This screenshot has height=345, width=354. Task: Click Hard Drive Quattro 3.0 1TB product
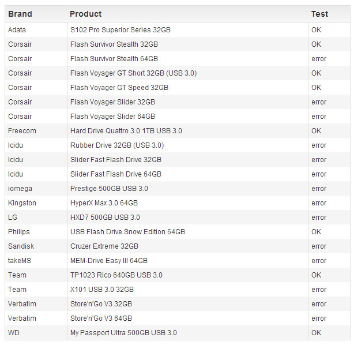(126, 131)
